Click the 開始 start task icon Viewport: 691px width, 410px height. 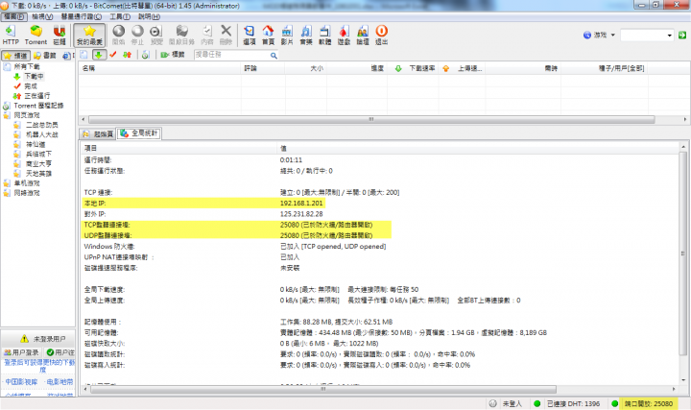pyautogui.click(x=119, y=35)
